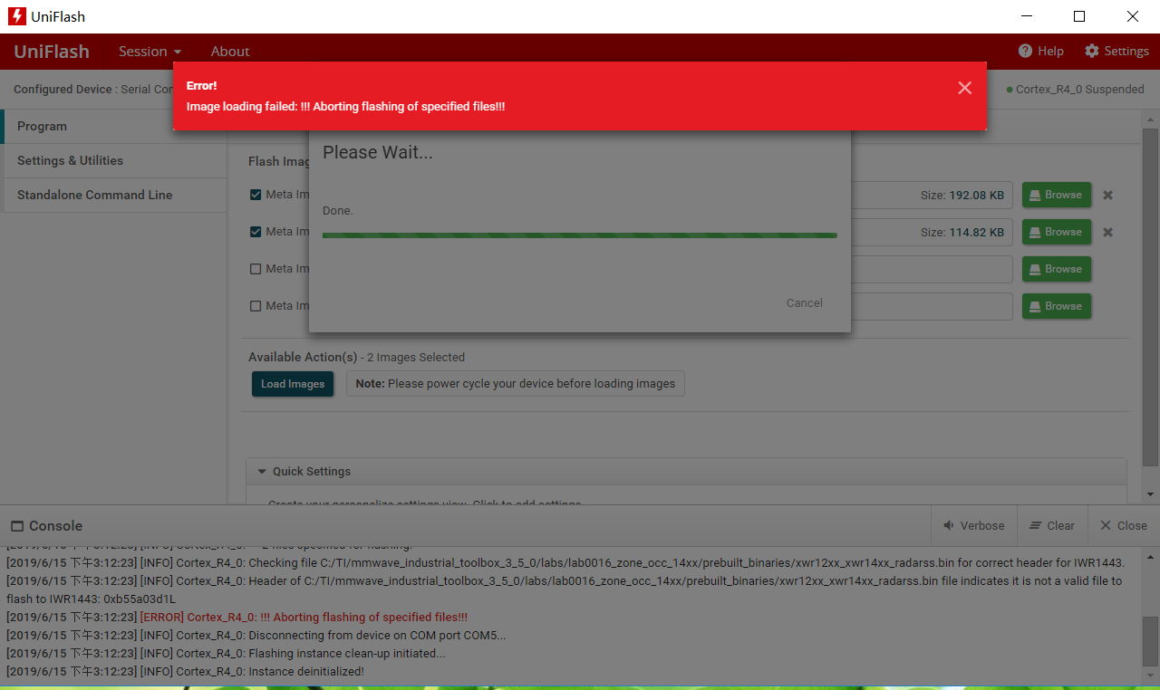Open Help from the header
1160x690 pixels.
pyautogui.click(x=1040, y=51)
